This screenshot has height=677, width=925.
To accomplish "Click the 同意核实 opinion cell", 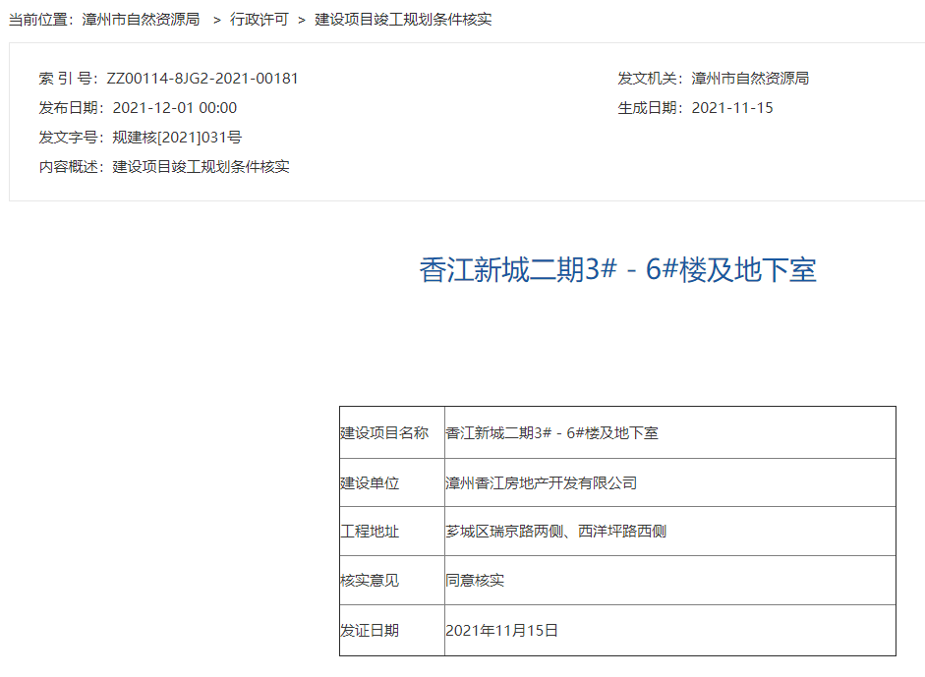I will coord(475,581).
